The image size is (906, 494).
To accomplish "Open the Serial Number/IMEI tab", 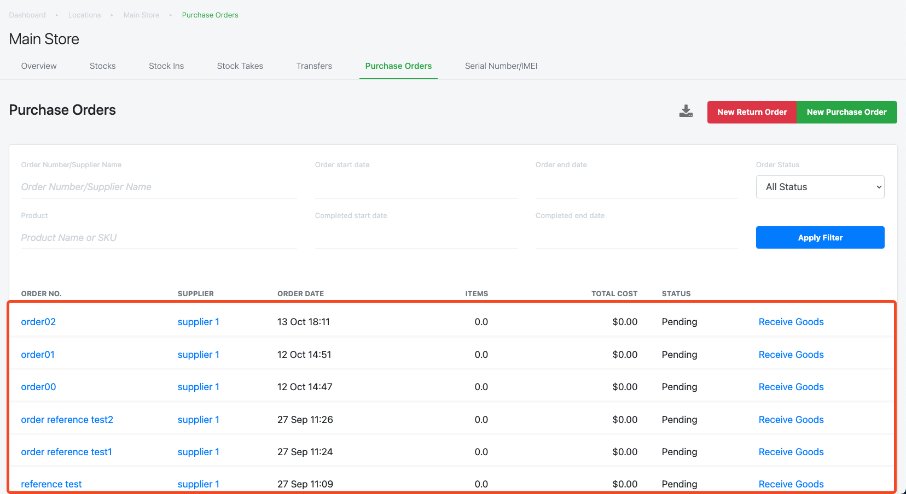I will pyautogui.click(x=501, y=66).
